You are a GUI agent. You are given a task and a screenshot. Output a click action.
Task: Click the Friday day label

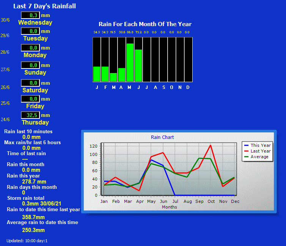tap(35, 106)
